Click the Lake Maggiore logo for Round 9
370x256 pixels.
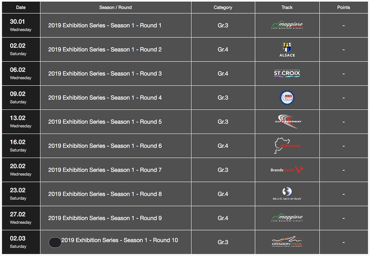pos(287,217)
